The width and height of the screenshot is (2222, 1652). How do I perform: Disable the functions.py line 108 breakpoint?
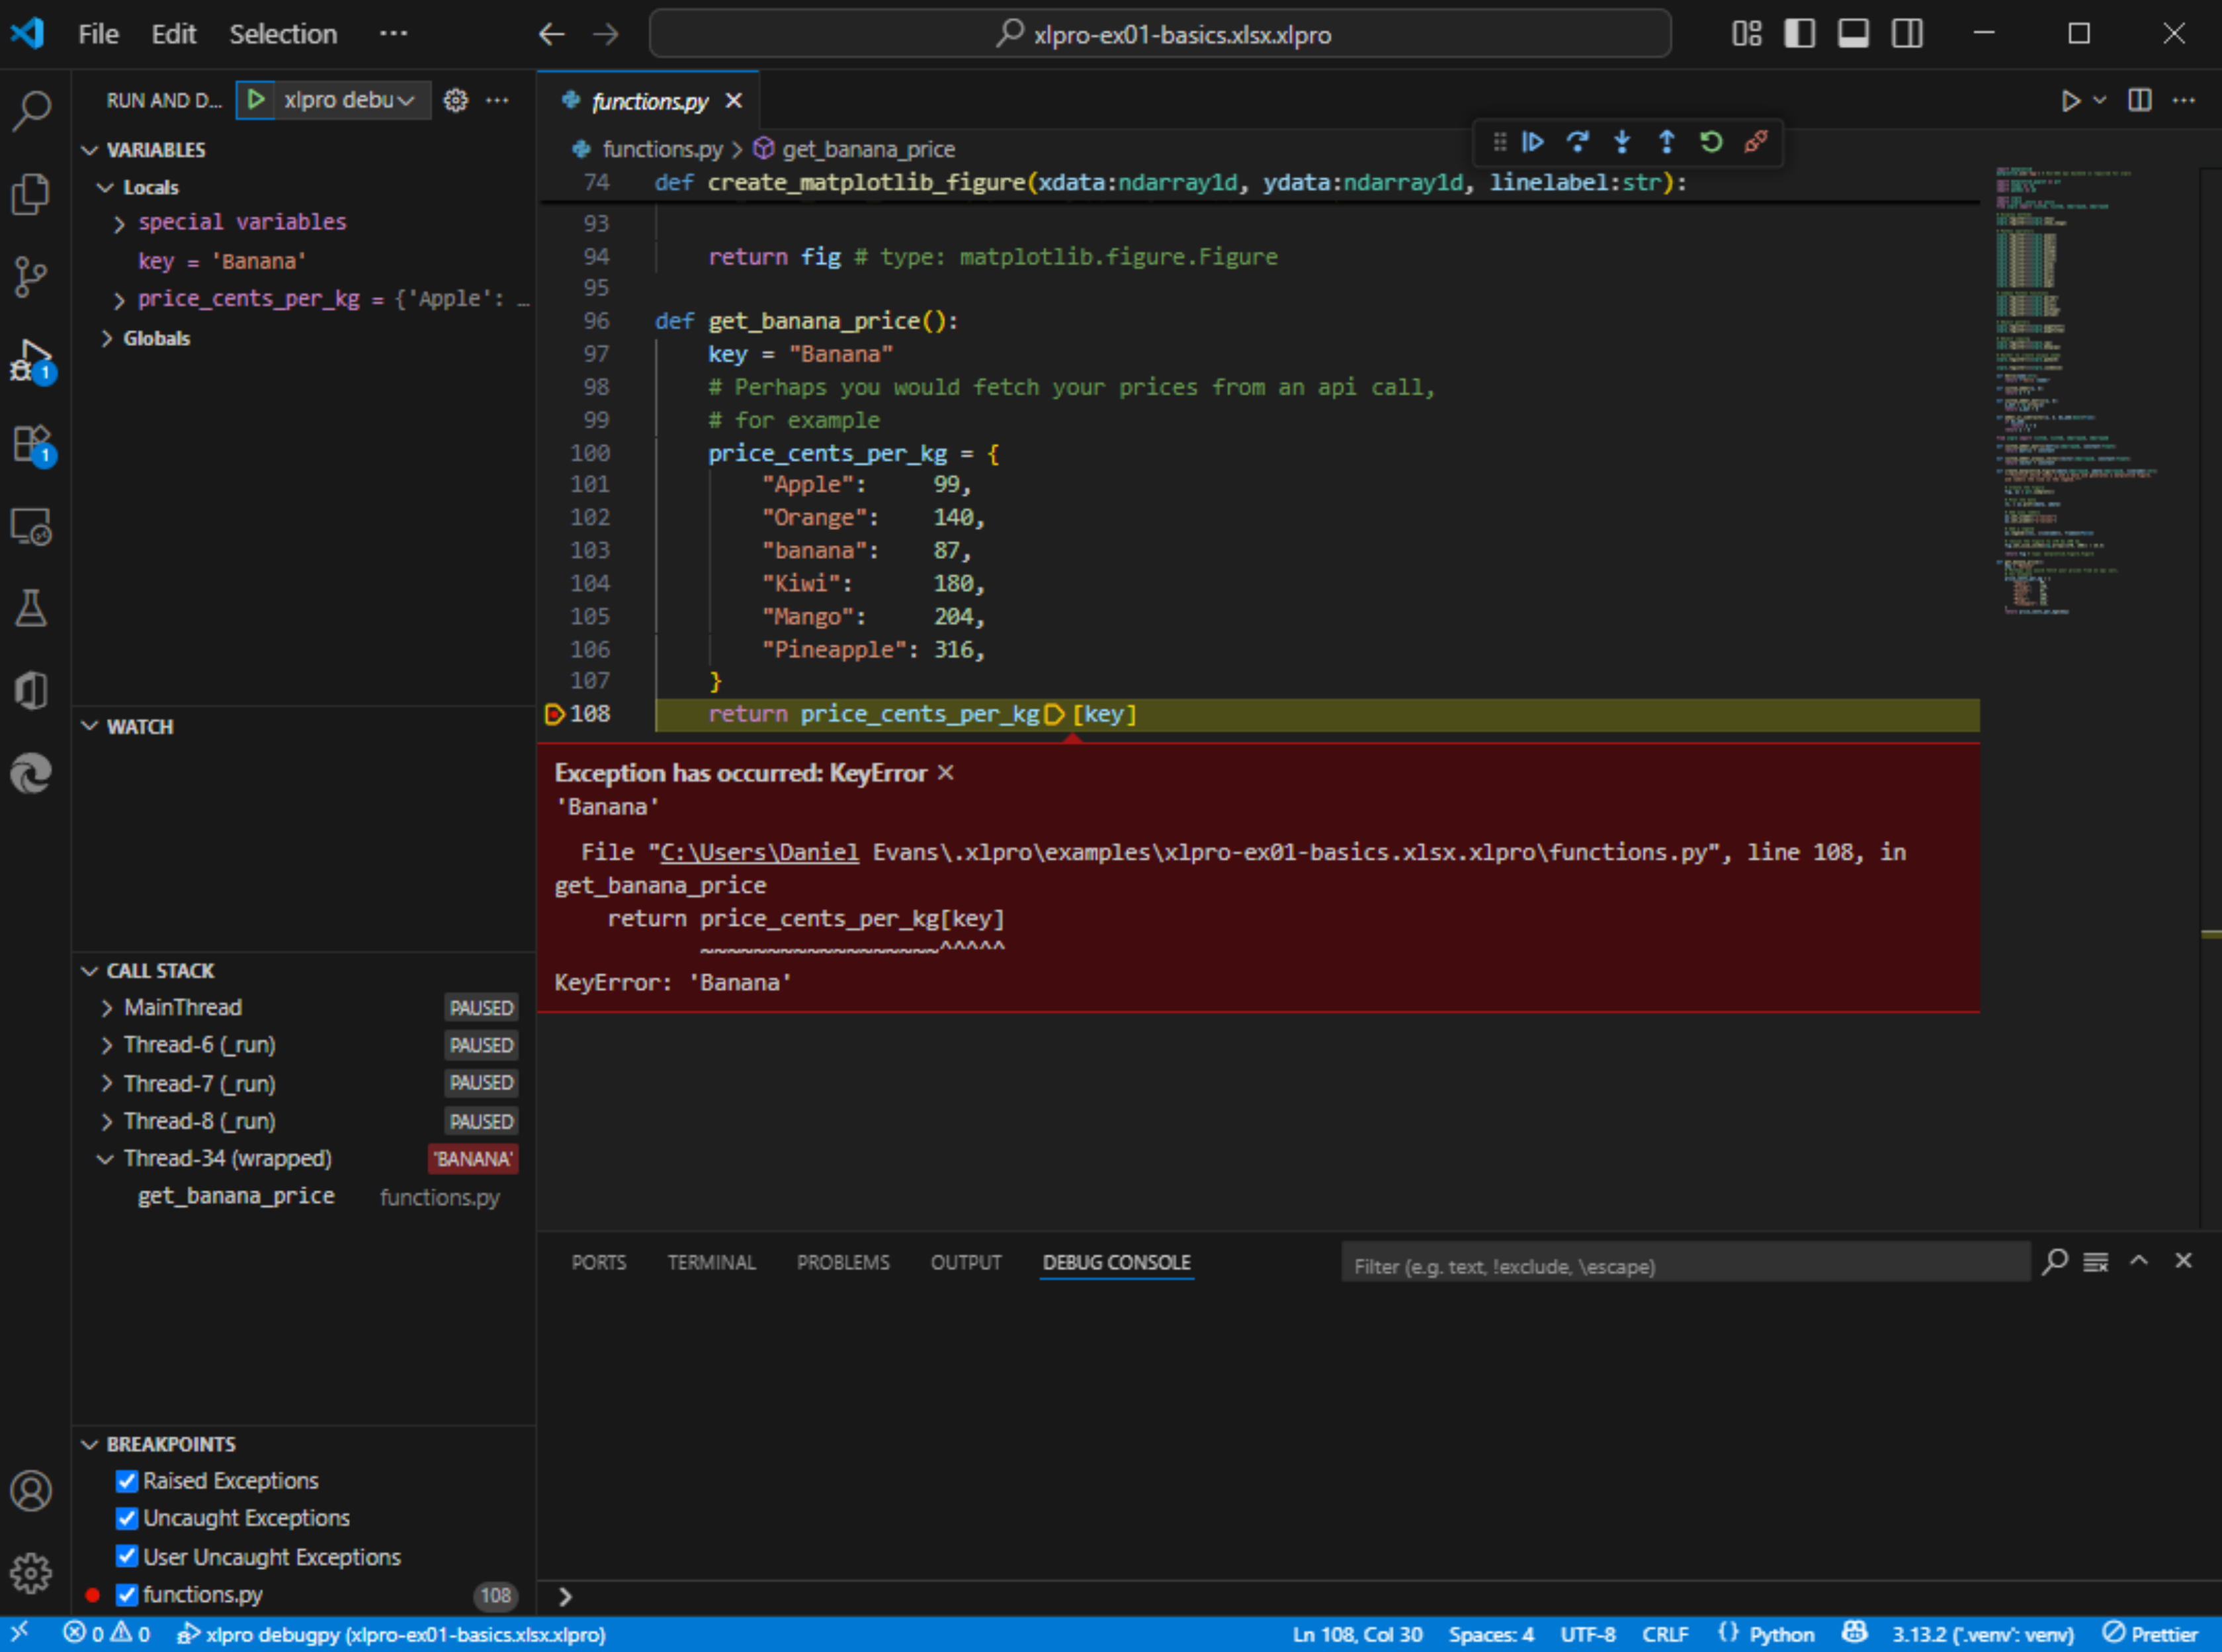coord(127,1595)
